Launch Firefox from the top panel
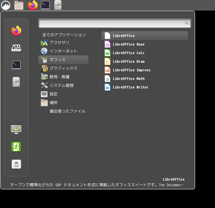Image resolution: width=215 pixels, height=208 pixels. click(x=33, y=5)
